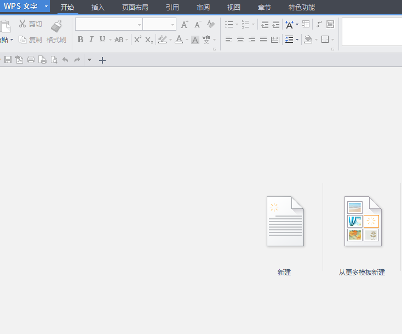Clear formatting with the eraser icon
This screenshot has height=334, width=402.
pos(211,24)
